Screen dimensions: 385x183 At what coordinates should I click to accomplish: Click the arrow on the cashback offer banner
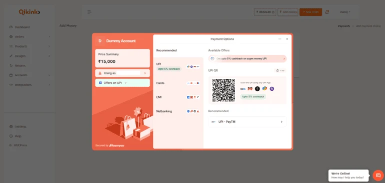point(284,59)
